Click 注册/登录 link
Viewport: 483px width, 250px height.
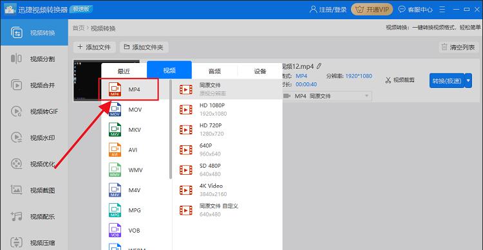pos(328,10)
